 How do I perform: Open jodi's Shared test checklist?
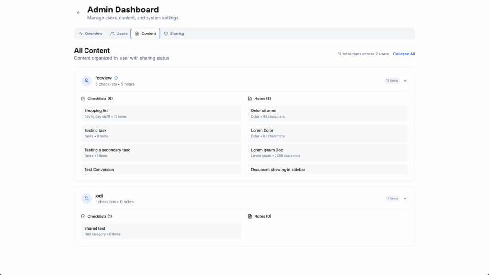pos(161,231)
